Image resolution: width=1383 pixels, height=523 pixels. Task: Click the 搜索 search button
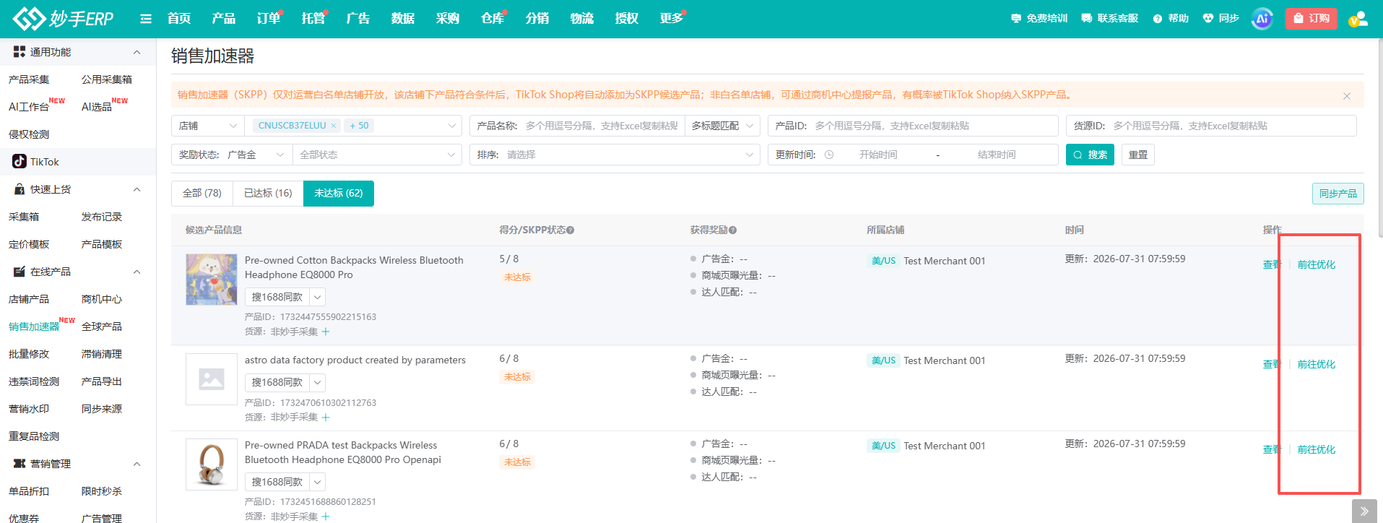tap(1091, 155)
